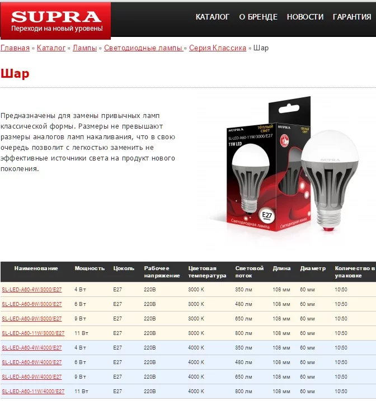Open SL-LED-A60-9W/4000/E27 product link
Screen dimensions: 376x401
point(32,377)
